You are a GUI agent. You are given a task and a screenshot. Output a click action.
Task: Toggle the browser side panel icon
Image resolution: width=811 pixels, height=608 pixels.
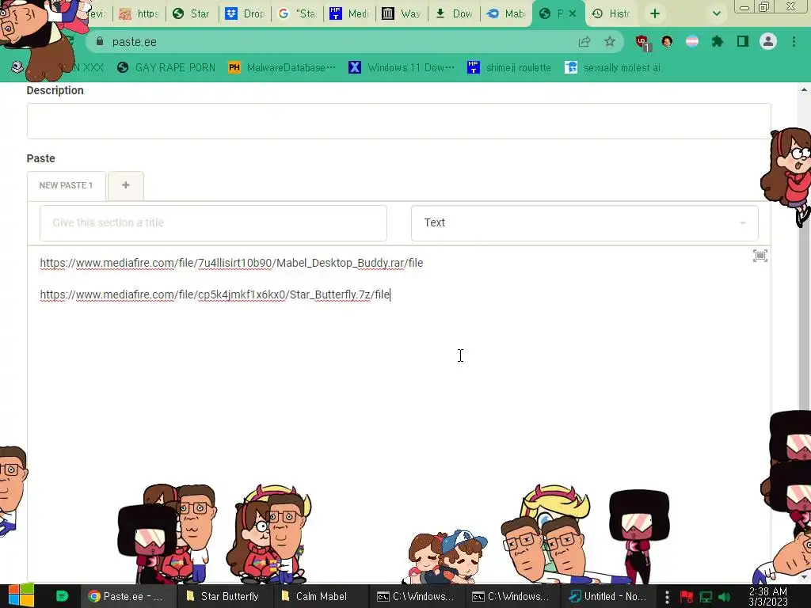[x=743, y=41]
